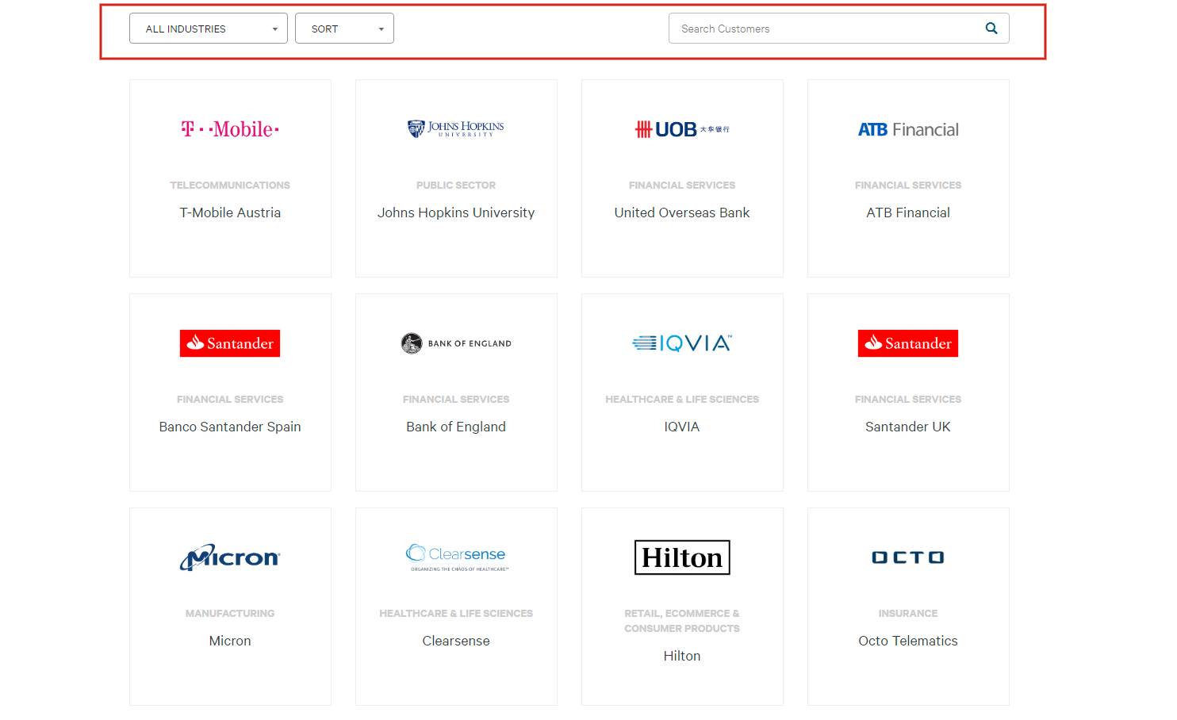Viewport: 1177px width, 720px height.
Task: Select the Octo Telematics customer name
Action: tap(908, 641)
